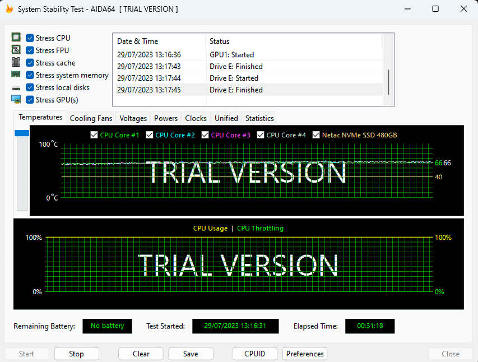Click the Elapsed Time value 00:31:18
Viewport: 478px width, 362px height.
[x=370, y=326]
